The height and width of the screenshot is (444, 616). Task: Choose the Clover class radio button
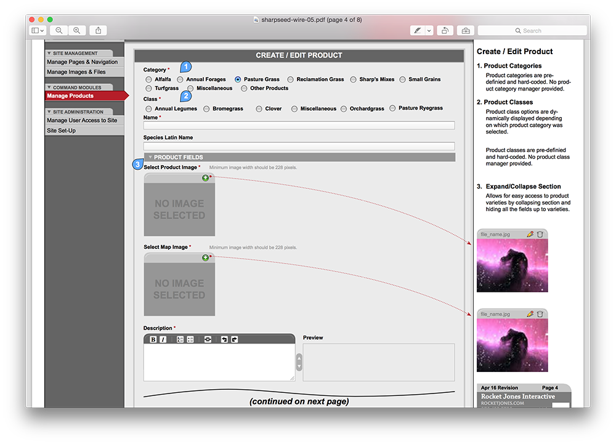point(259,109)
